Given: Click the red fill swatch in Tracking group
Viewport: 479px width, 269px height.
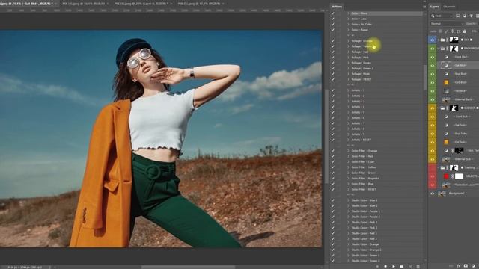Looking at the screenshot, I should coord(446,176).
